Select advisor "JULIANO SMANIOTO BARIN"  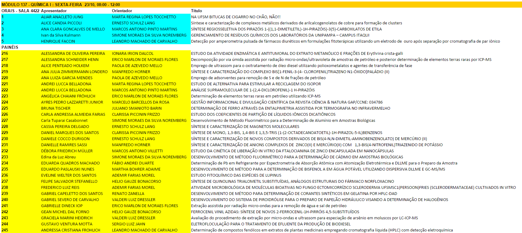point(137,108)
